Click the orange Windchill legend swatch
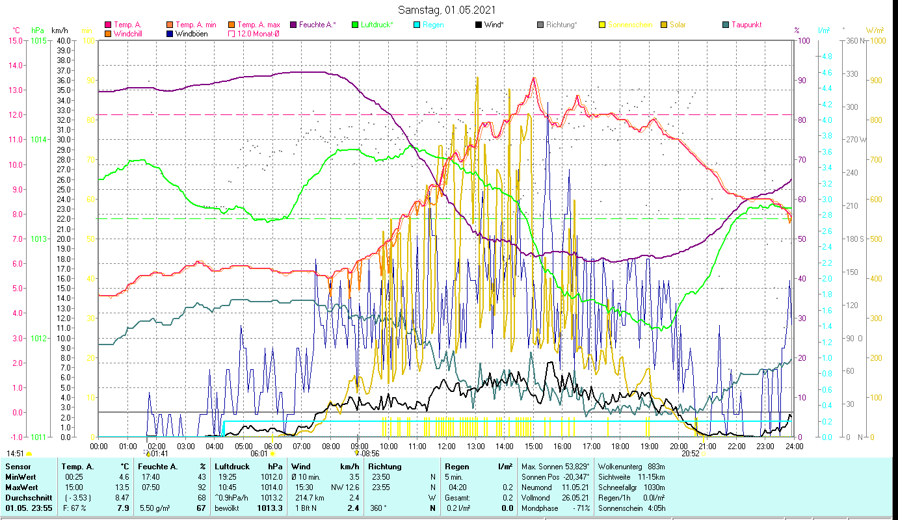The image size is (898, 520). tap(107, 33)
